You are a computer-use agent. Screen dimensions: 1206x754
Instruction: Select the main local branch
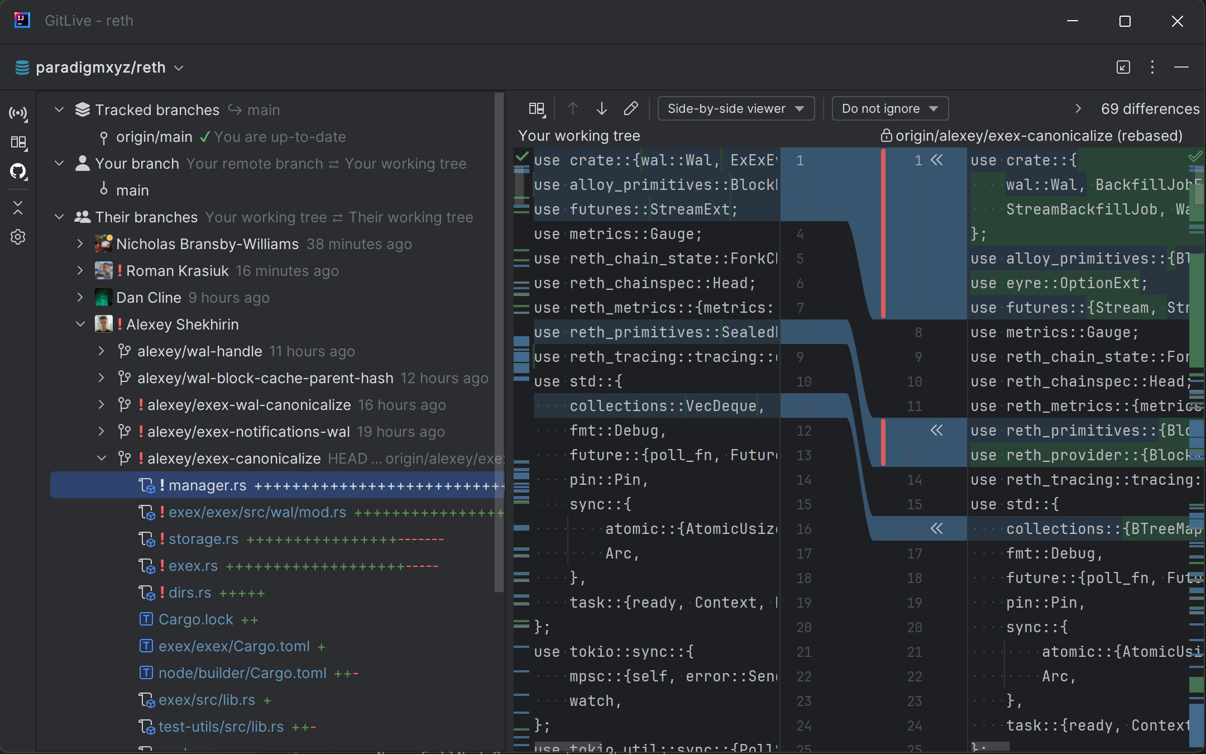click(132, 190)
